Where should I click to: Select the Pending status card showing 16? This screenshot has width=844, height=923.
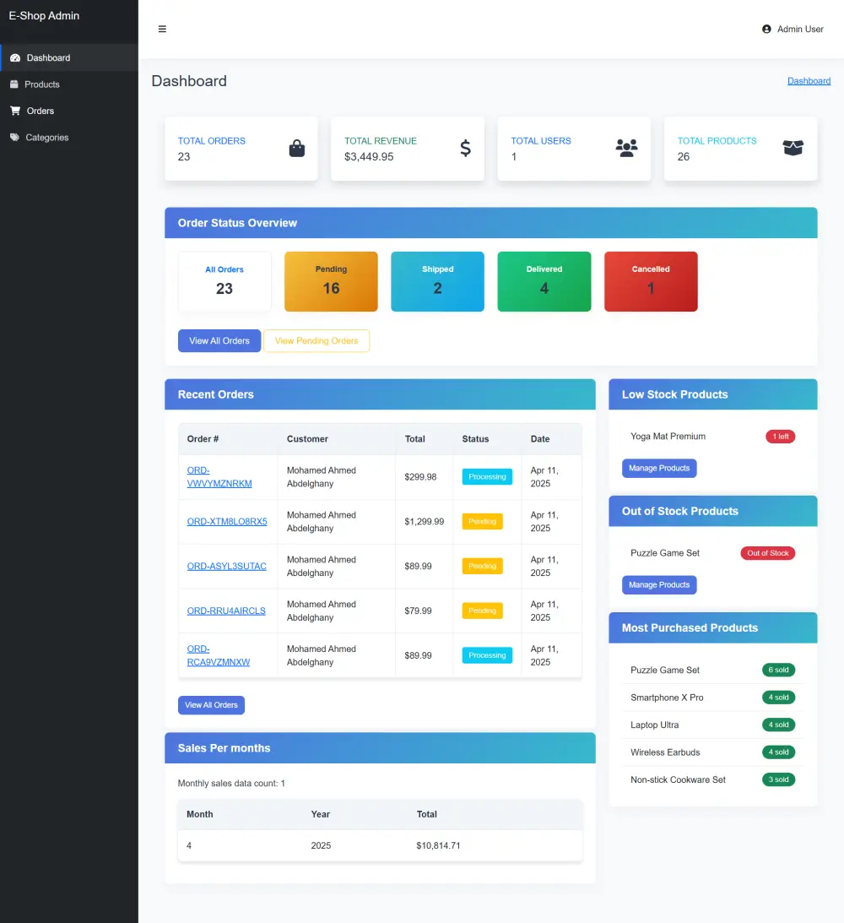(x=331, y=280)
